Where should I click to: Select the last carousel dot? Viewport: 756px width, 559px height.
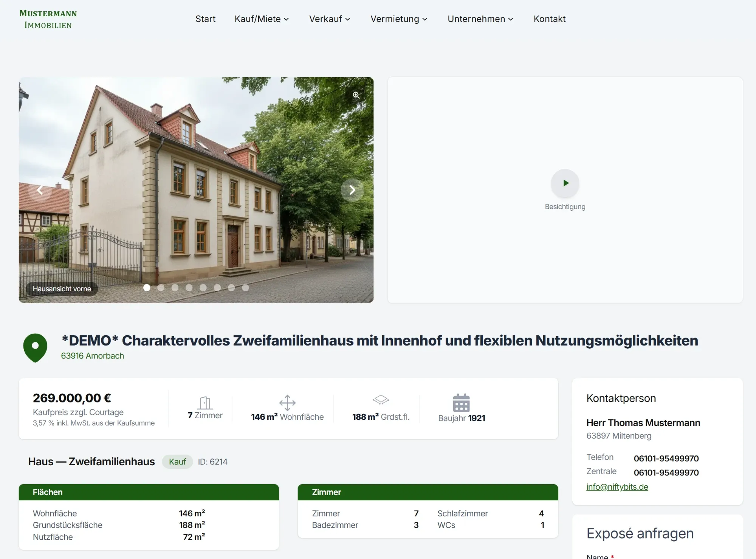point(245,288)
